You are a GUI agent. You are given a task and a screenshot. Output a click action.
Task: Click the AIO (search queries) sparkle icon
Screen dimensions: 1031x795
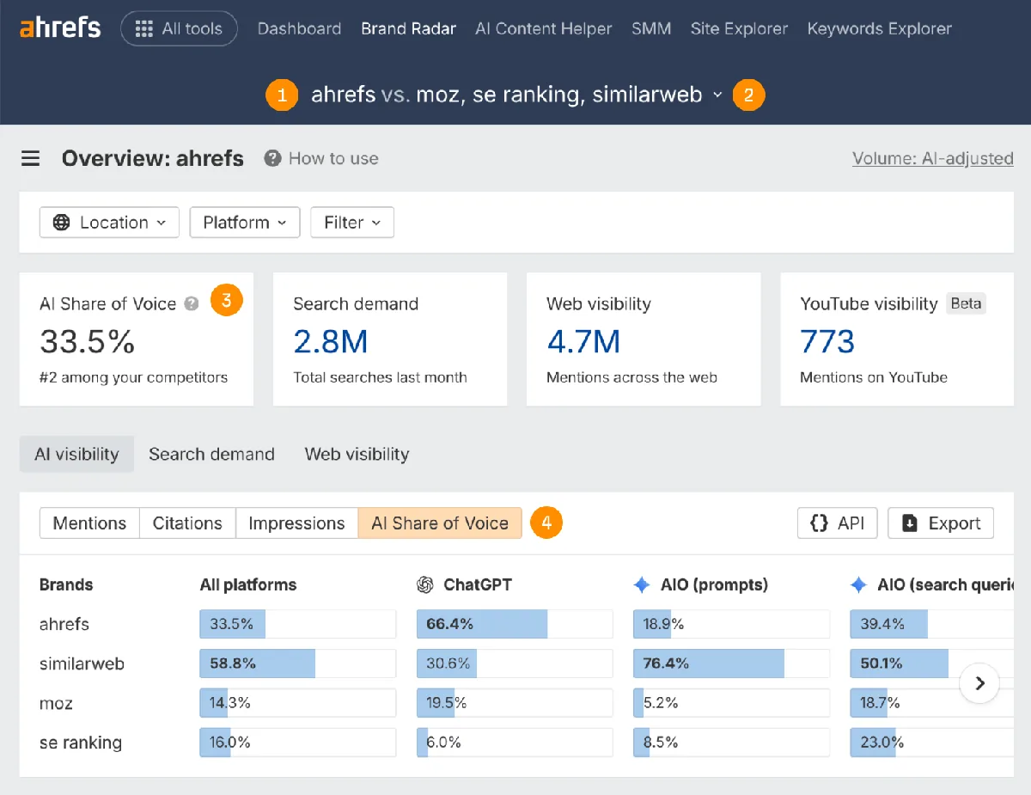[x=858, y=584]
